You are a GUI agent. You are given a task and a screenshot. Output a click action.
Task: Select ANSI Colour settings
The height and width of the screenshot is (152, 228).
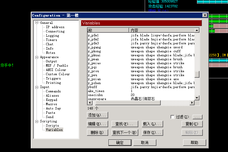(x=56, y=70)
